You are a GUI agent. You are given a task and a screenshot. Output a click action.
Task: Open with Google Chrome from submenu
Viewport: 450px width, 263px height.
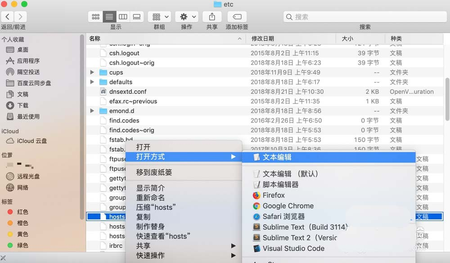click(288, 206)
